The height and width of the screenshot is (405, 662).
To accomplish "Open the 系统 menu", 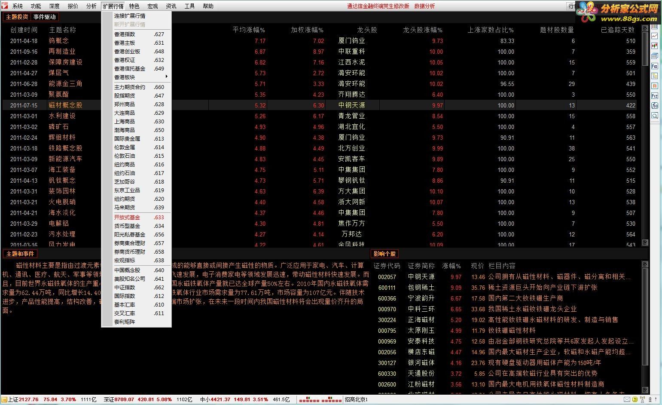I will click(x=18, y=6).
